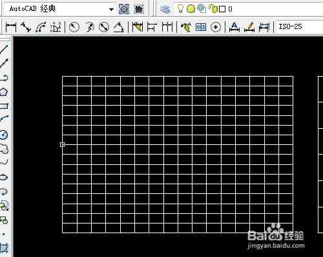Viewport: 323px width, 257px height.
Task: Select the Diameter dimension tool
Action: 104,27
